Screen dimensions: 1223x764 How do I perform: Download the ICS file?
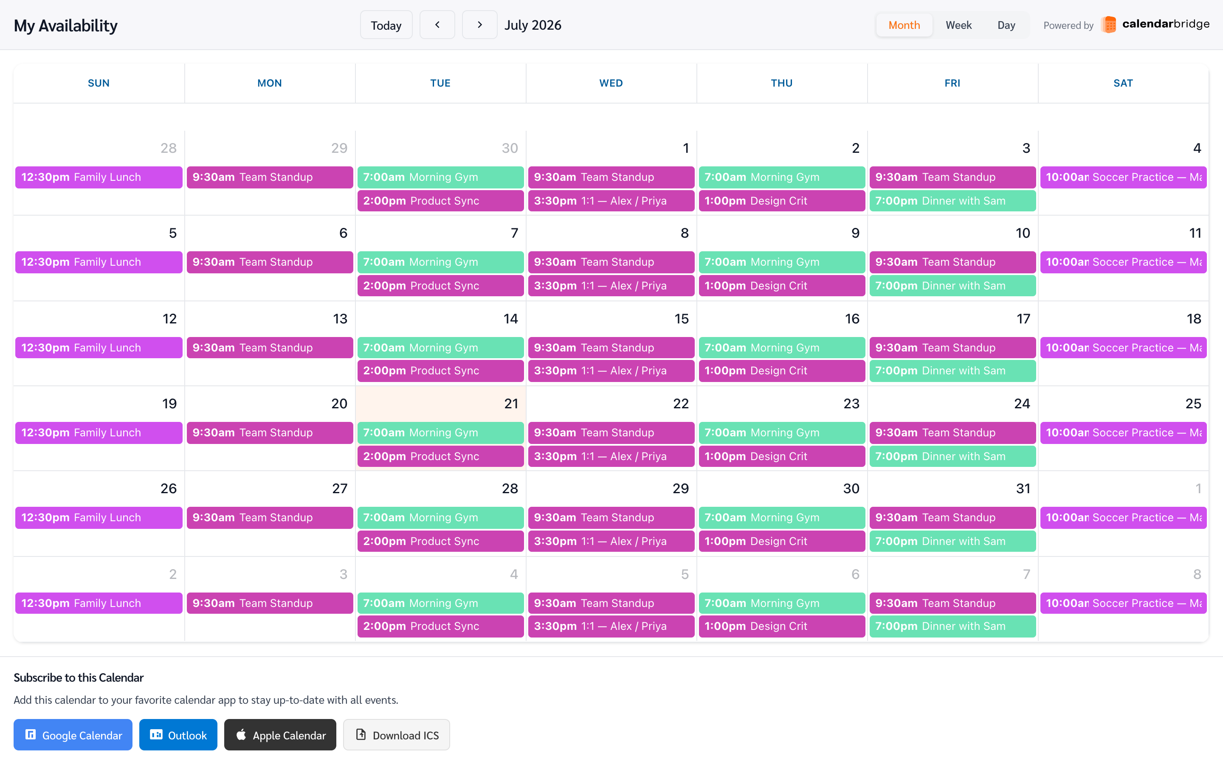coord(396,735)
